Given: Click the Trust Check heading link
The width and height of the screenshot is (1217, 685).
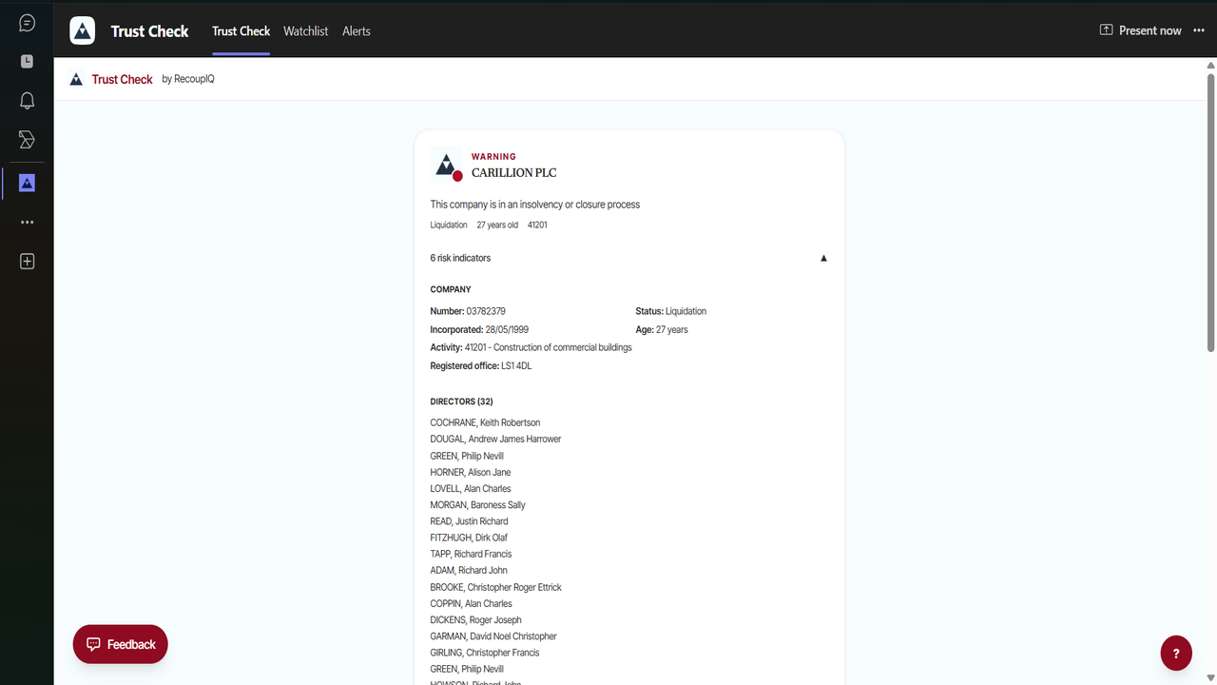Looking at the screenshot, I should 122,80.
